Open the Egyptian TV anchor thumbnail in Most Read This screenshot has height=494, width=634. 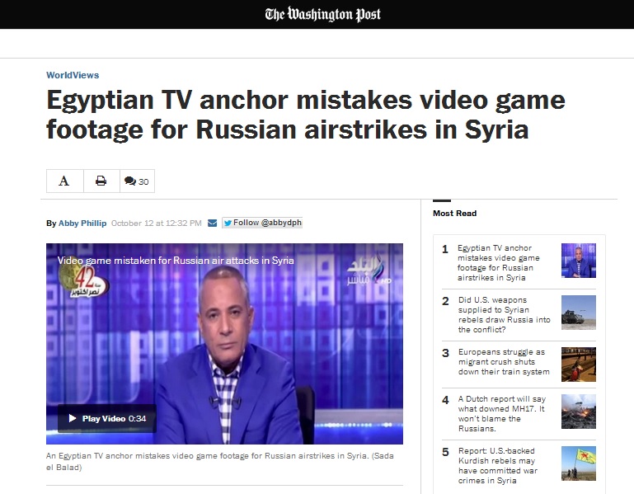pos(579,260)
